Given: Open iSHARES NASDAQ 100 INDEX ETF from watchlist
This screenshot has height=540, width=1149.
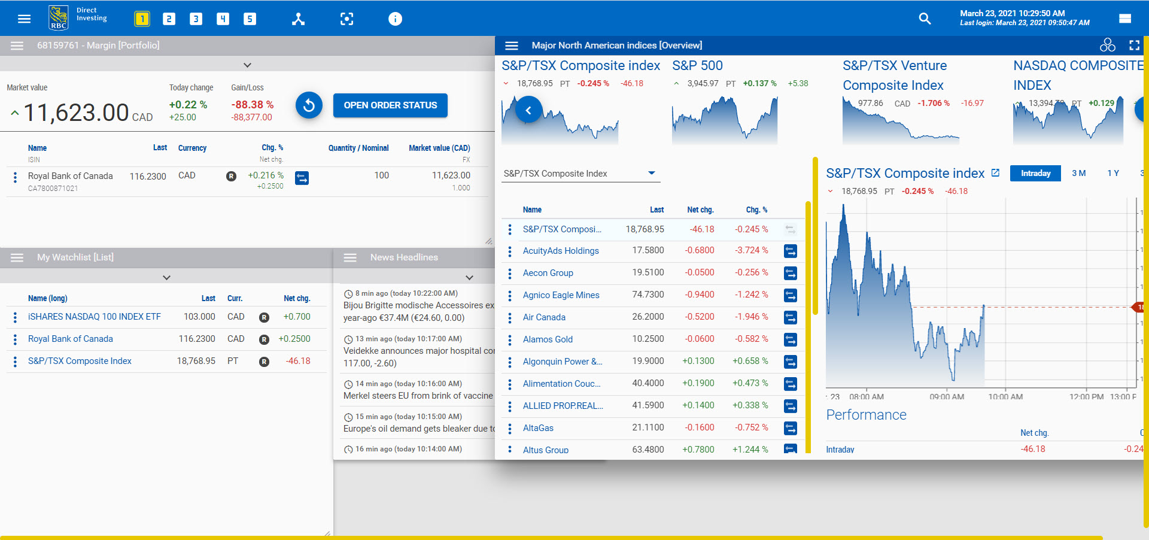Looking at the screenshot, I should pos(95,317).
